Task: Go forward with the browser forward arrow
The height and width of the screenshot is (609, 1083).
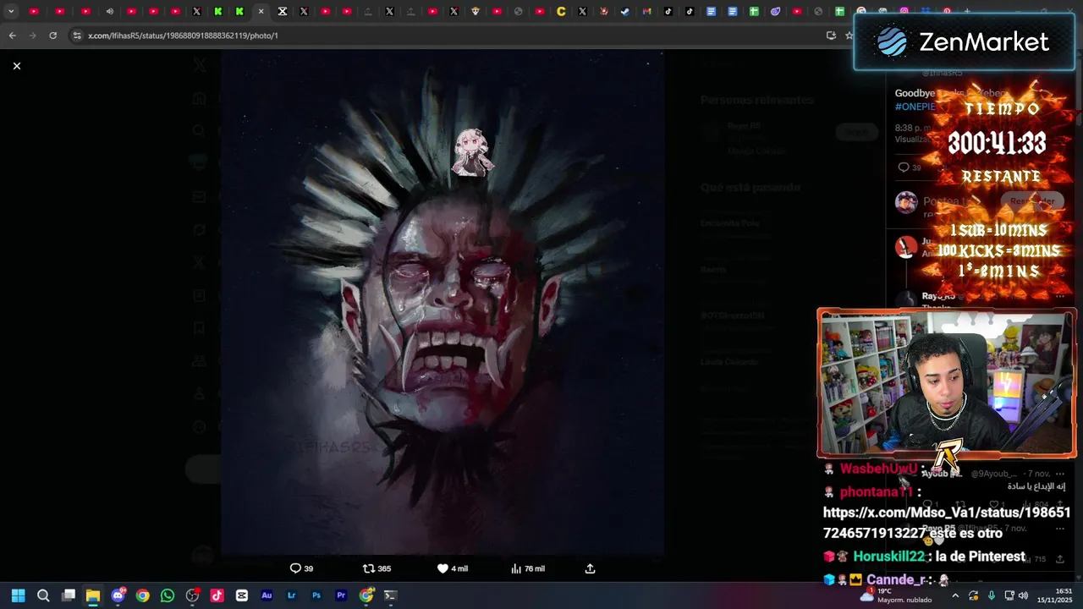Action: pos(32,36)
